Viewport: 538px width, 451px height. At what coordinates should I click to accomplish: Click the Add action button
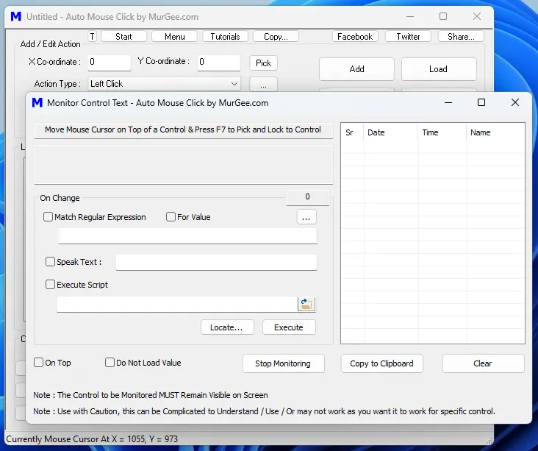[357, 69]
